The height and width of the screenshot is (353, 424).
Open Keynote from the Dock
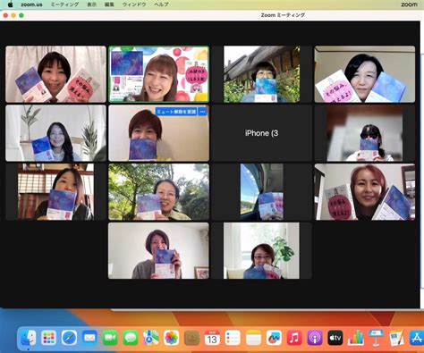click(x=376, y=338)
